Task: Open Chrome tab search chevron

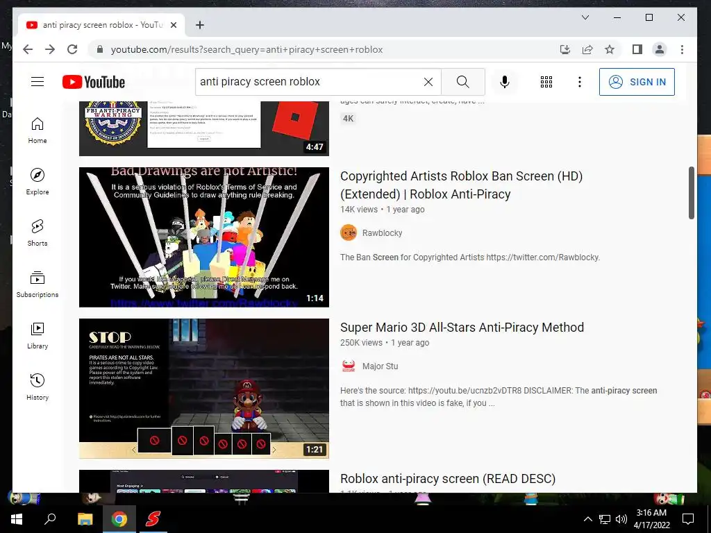Action: (x=585, y=17)
